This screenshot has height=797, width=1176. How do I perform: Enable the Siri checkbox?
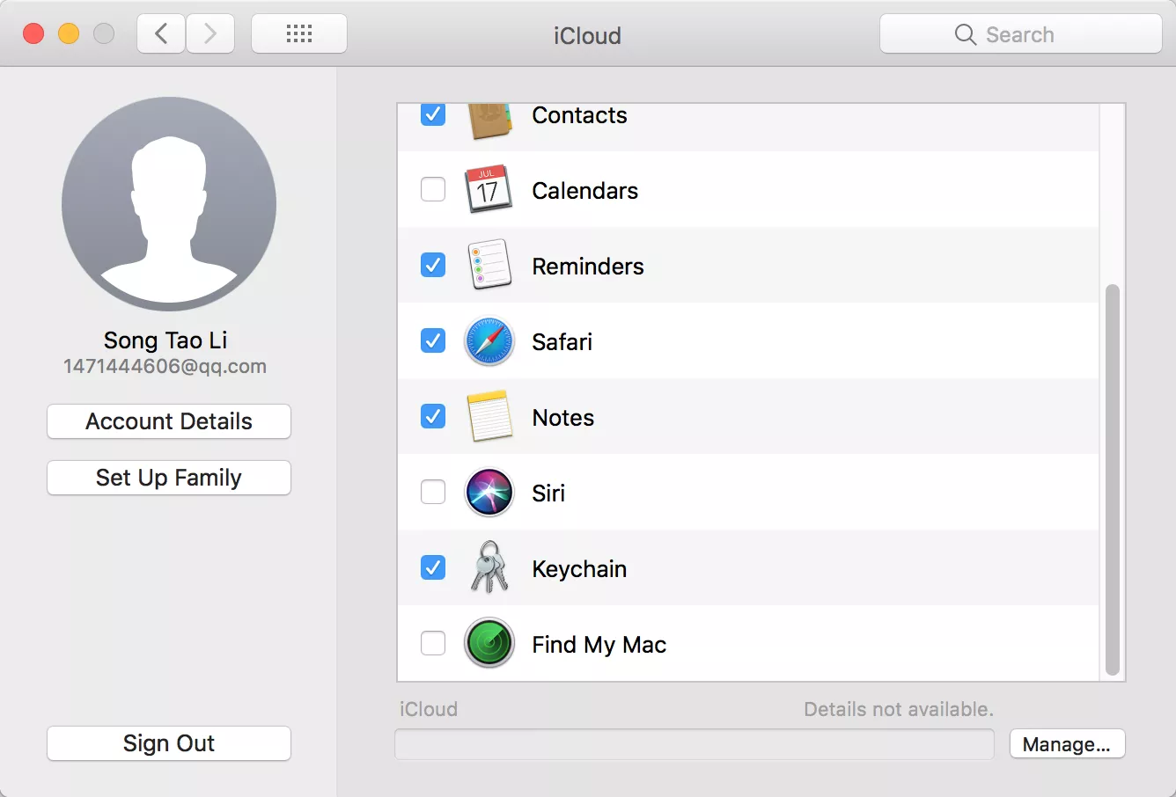433,492
